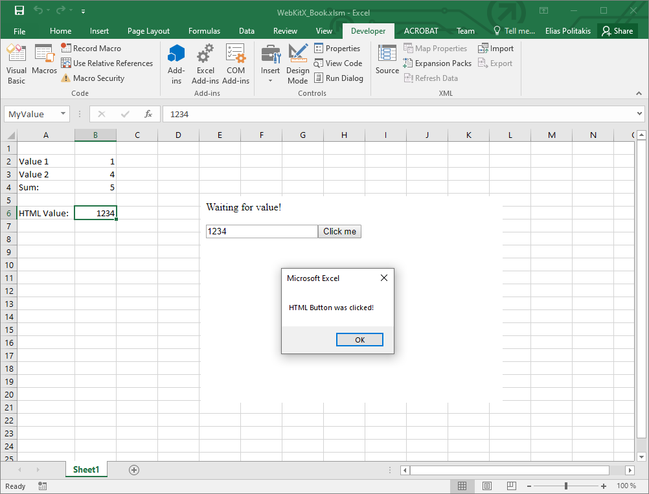The image size is (649, 494).
Task: Click the Share button
Action: pyautogui.click(x=617, y=31)
